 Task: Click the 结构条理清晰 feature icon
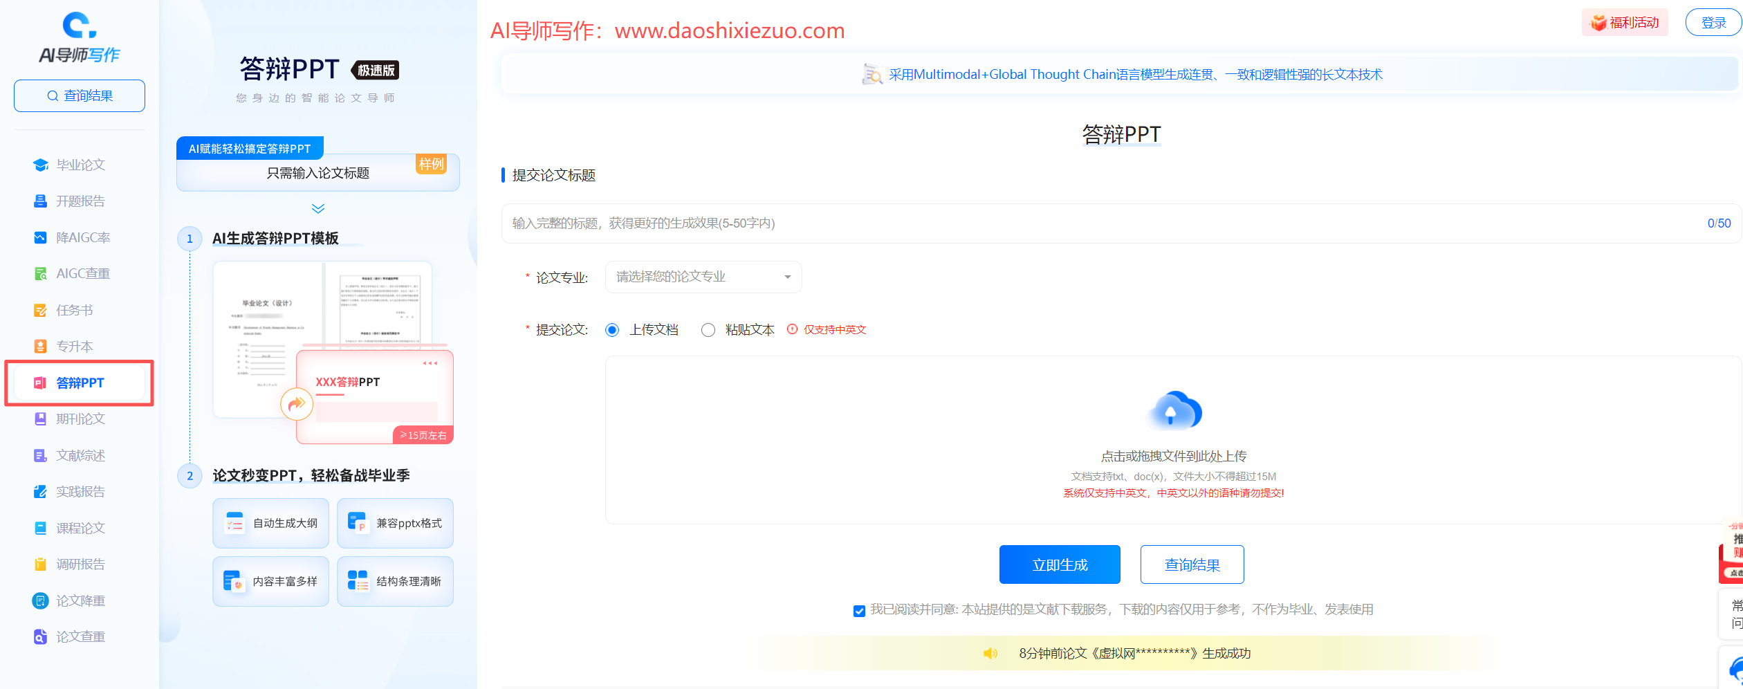coord(358,582)
